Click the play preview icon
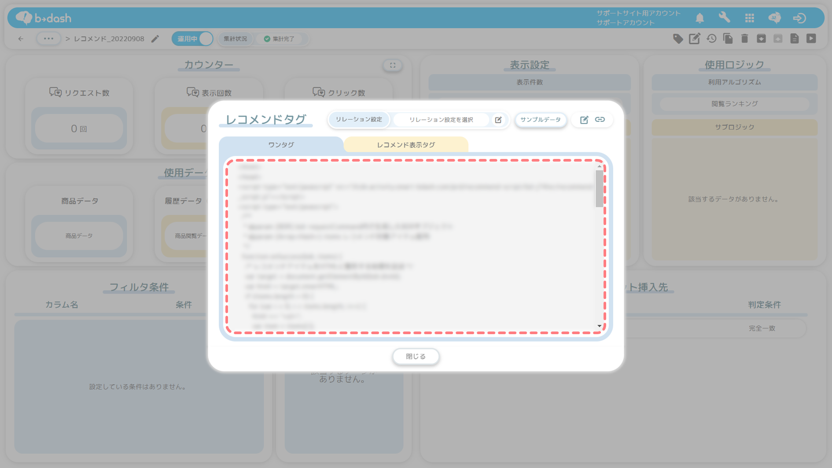Screen dimensions: 832x468 pos(811,39)
